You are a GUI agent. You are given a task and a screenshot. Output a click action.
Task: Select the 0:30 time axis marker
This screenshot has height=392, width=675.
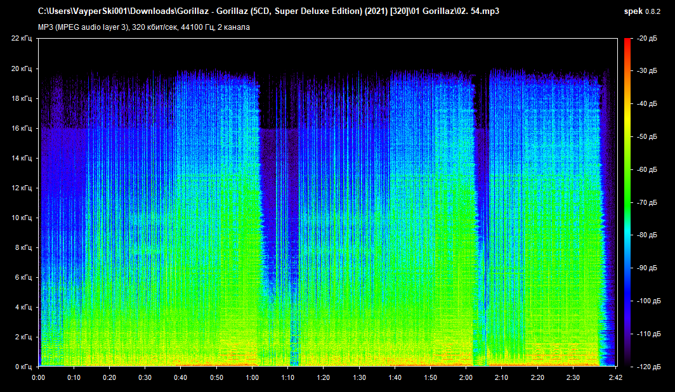click(145, 377)
